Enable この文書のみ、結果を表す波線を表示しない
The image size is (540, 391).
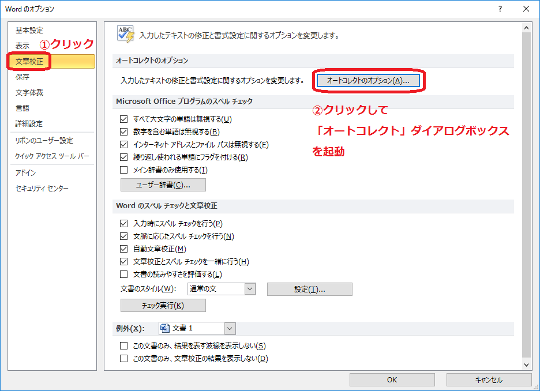123,344
